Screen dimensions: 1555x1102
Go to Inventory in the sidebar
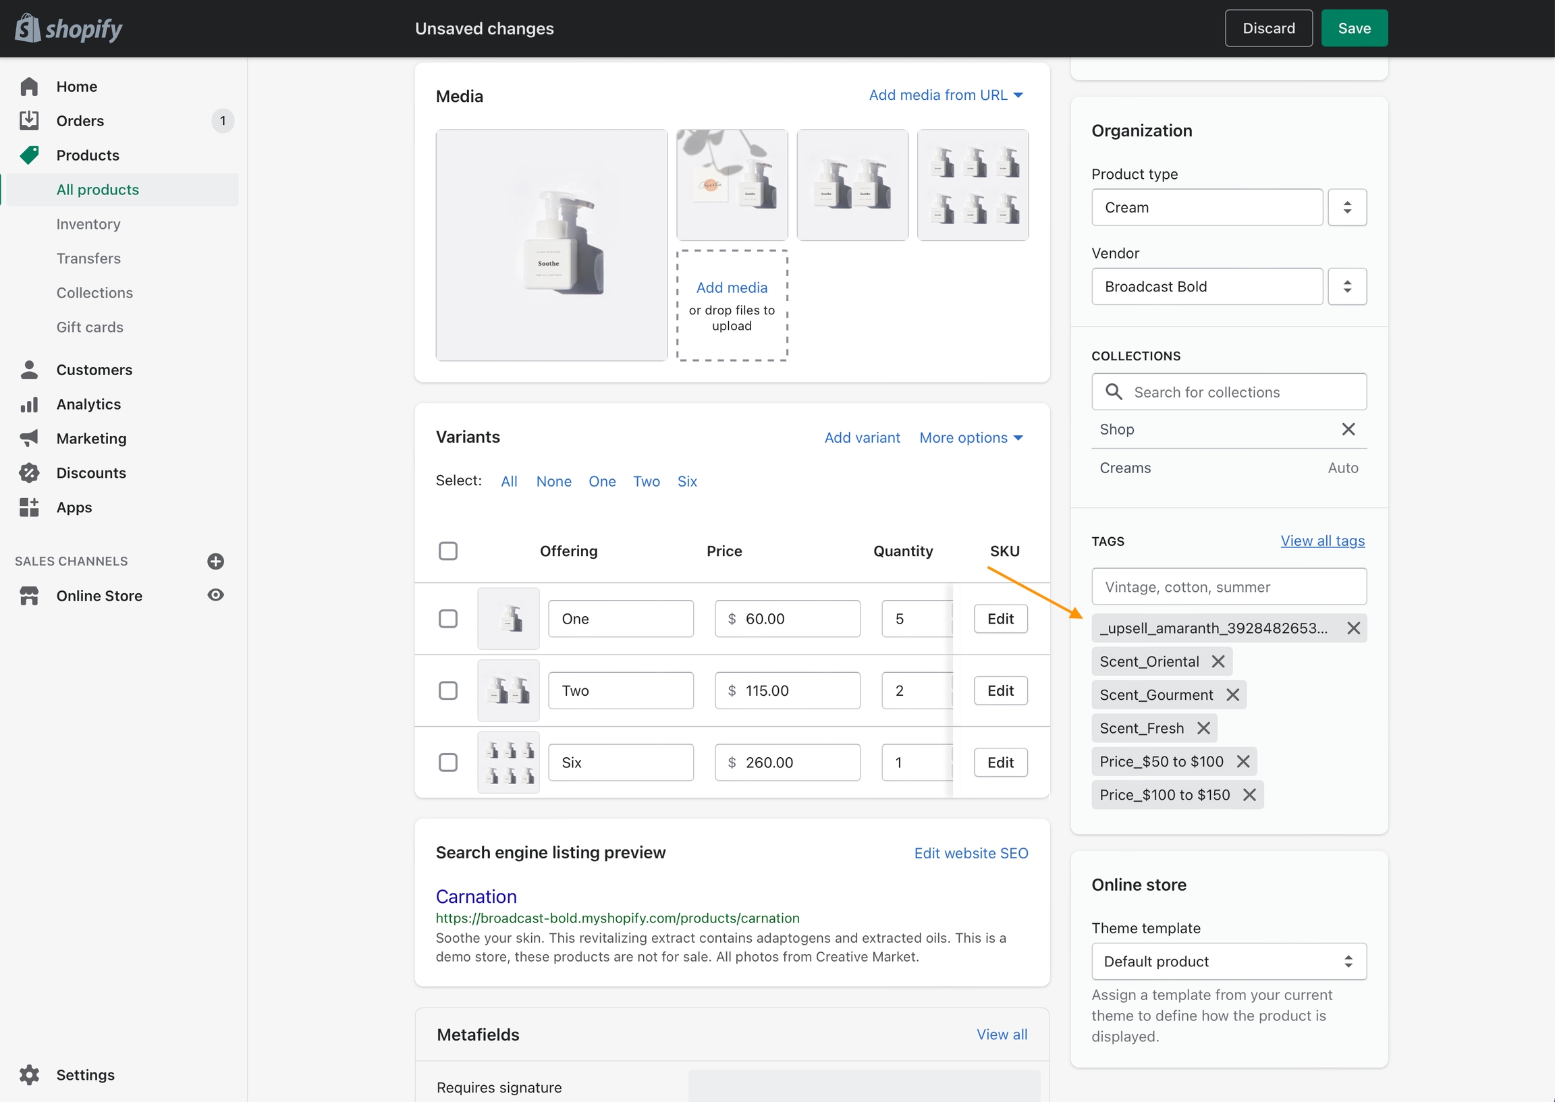88,224
